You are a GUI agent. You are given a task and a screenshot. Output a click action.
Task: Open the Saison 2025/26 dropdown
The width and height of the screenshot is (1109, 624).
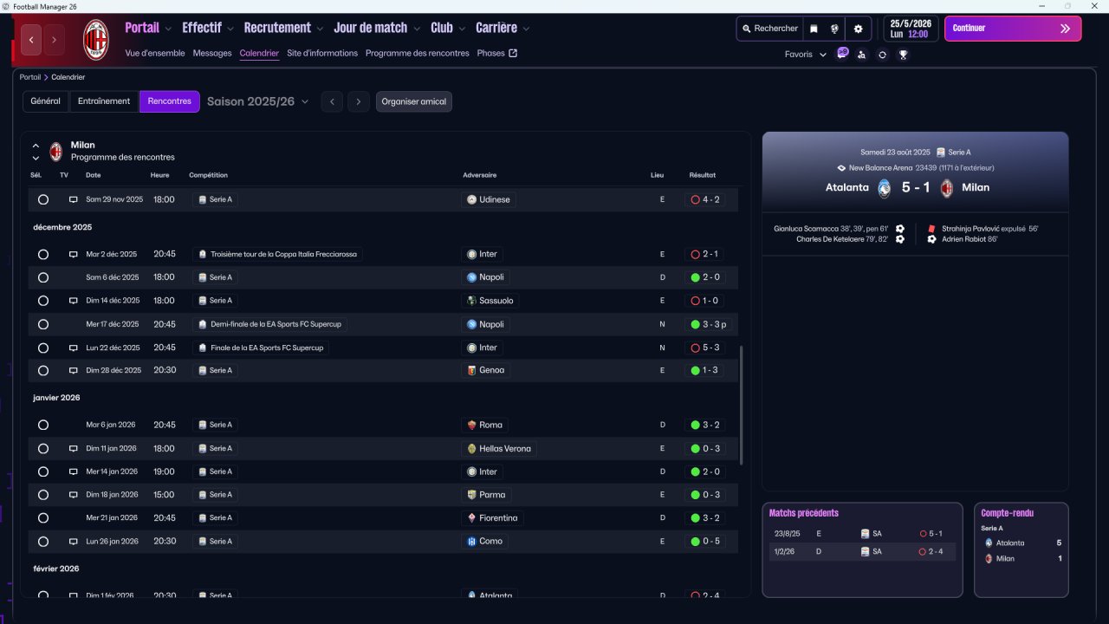click(257, 101)
